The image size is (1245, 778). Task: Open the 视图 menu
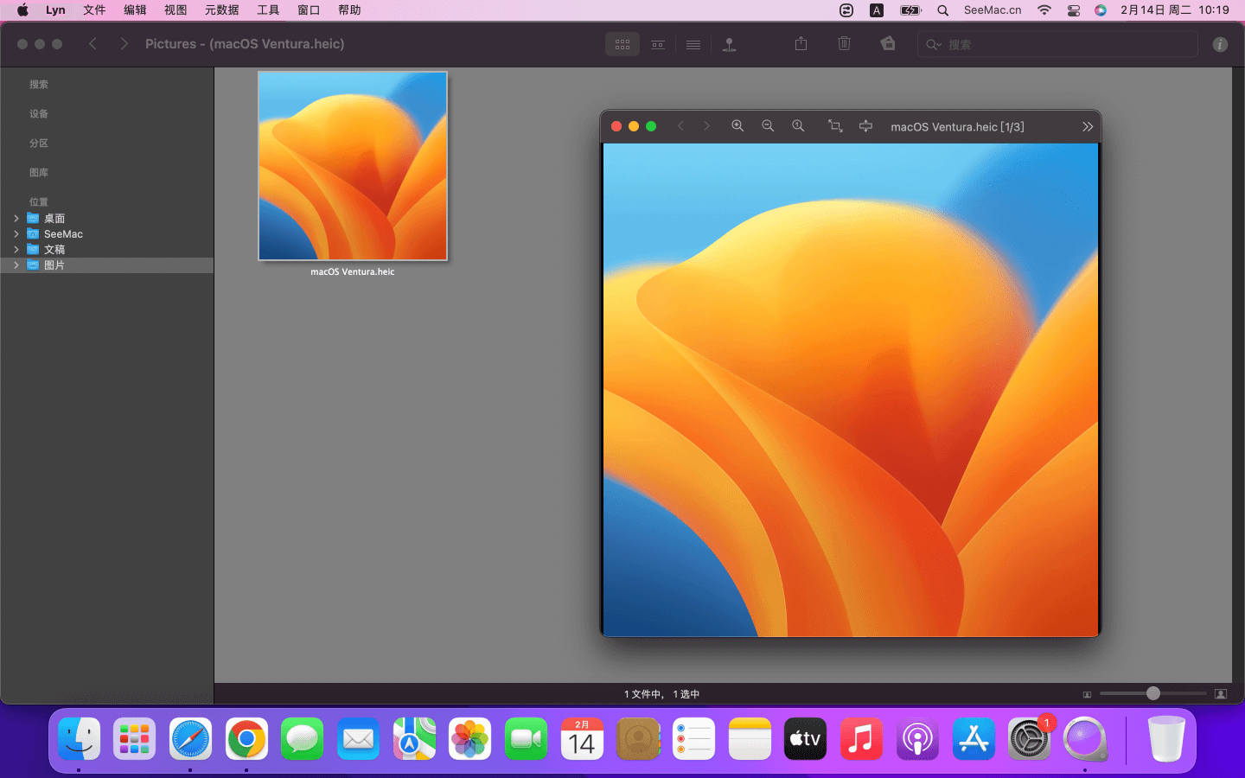tap(176, 10)
